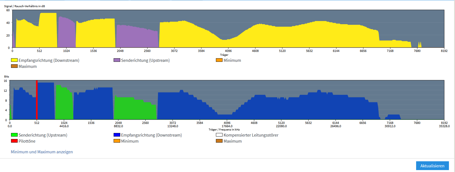Viewport: 455px width, 172px height.
Task: Click 'Träger / Frequenz in kHz' axis label
Action: tap(224, 130)
